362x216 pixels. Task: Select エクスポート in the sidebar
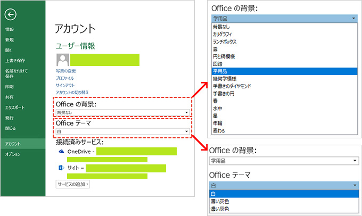click(x=15, y=107)
